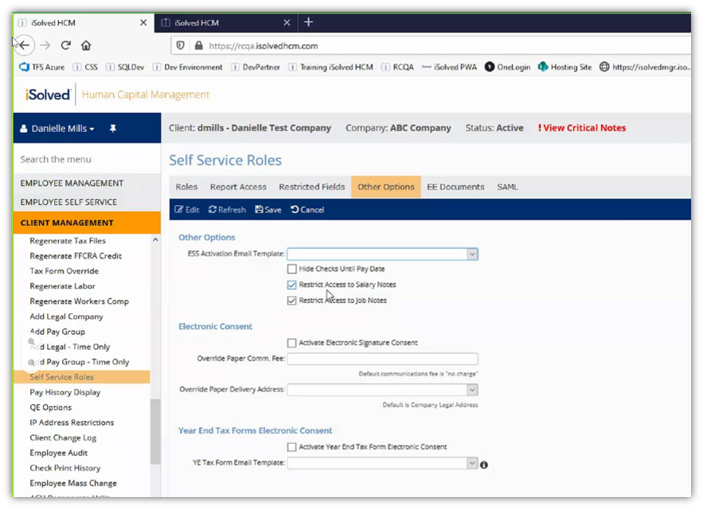Click the info icon next to YE Tax Form Email Template

tap(484, 464)
